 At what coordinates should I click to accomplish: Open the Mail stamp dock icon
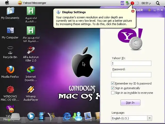click(88, 116)
